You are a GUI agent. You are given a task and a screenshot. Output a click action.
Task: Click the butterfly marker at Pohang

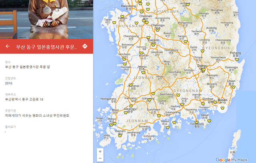pos(237,60)
